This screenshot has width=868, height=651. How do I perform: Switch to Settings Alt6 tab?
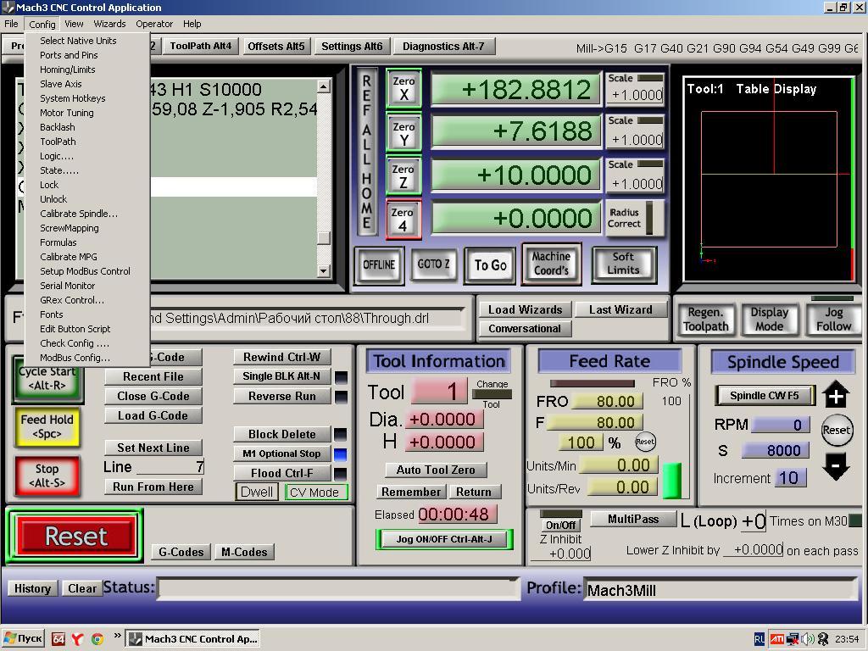(352, 46)
